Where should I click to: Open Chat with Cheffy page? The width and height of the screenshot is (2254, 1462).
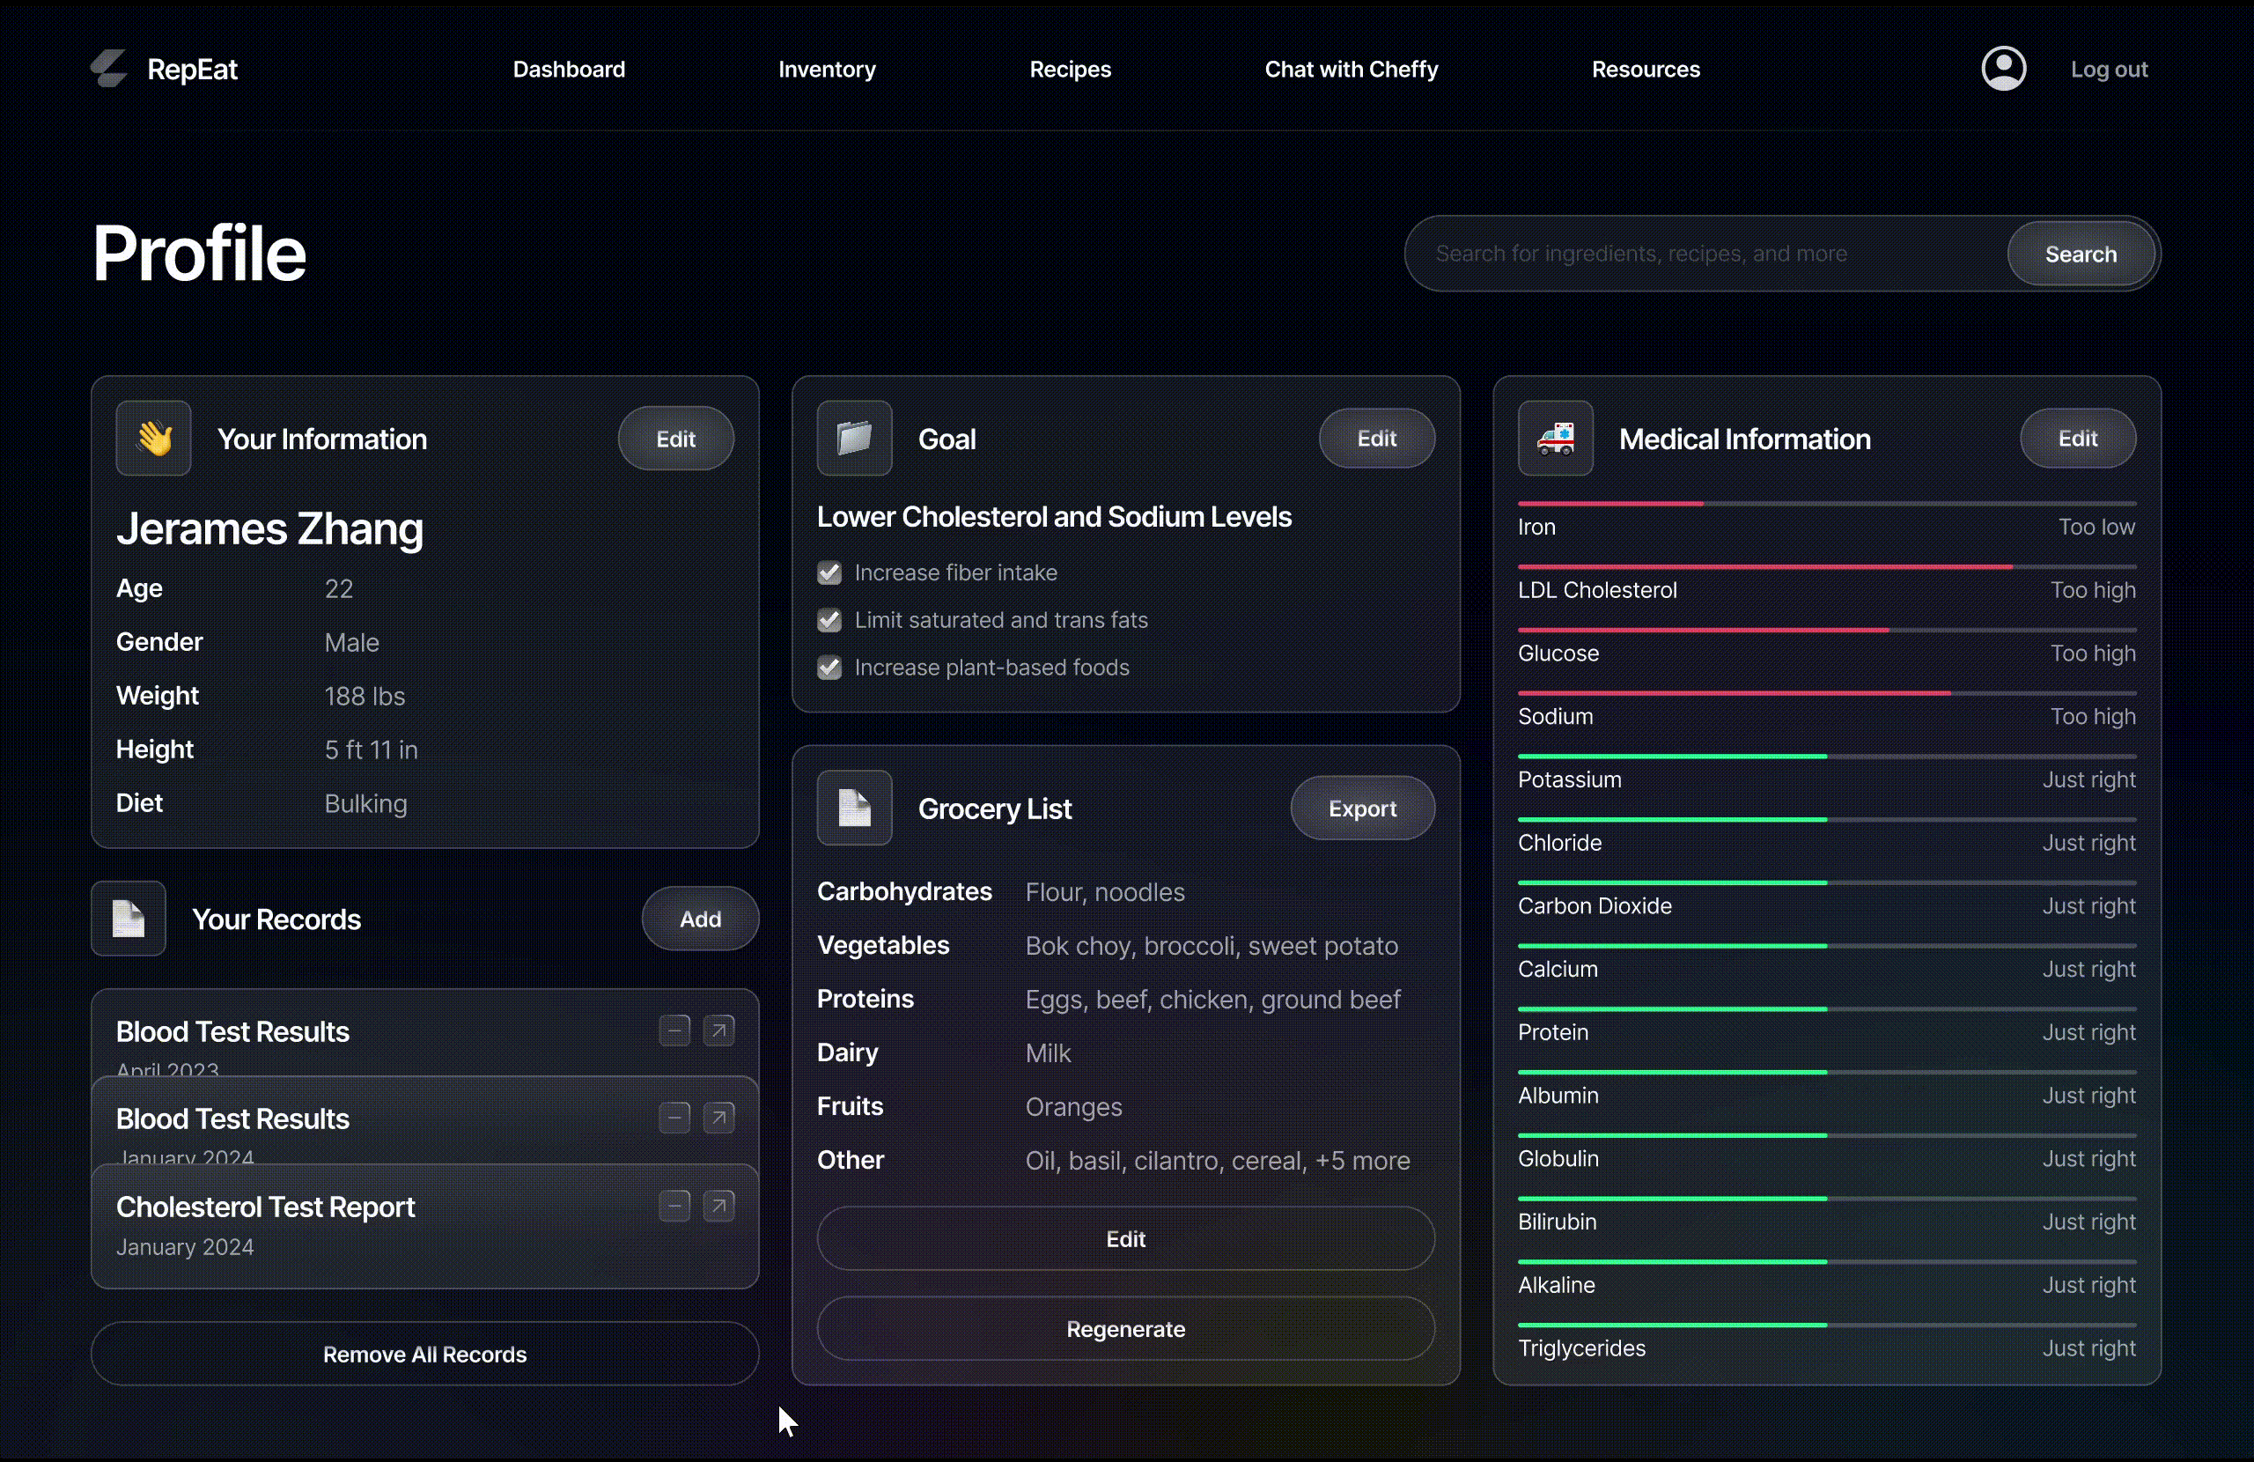coord(1351,70)
